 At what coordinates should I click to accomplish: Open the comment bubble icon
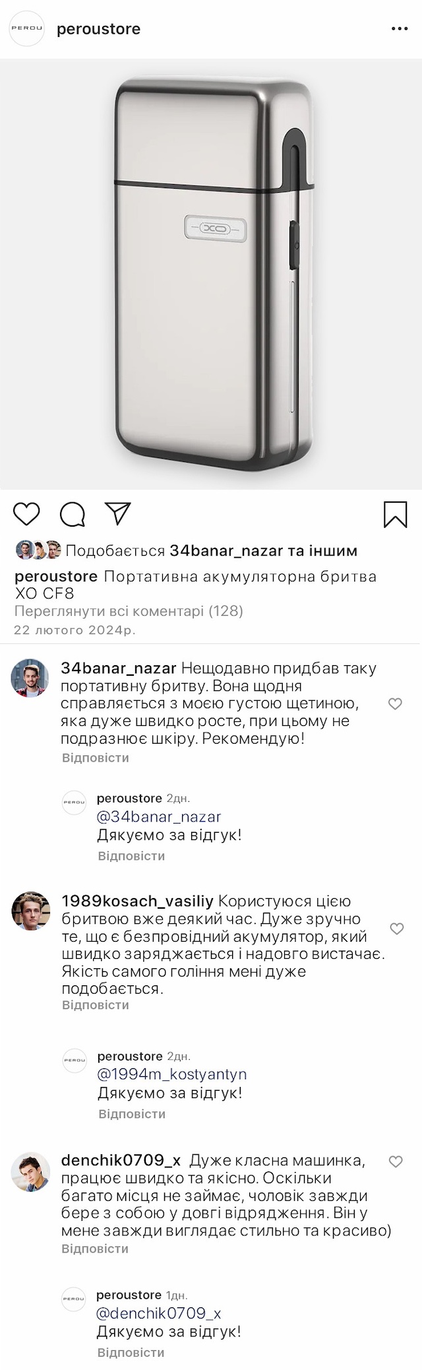tap(73, 514)
